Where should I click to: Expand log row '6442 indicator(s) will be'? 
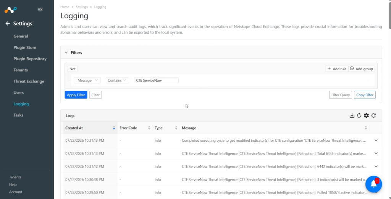376,166
